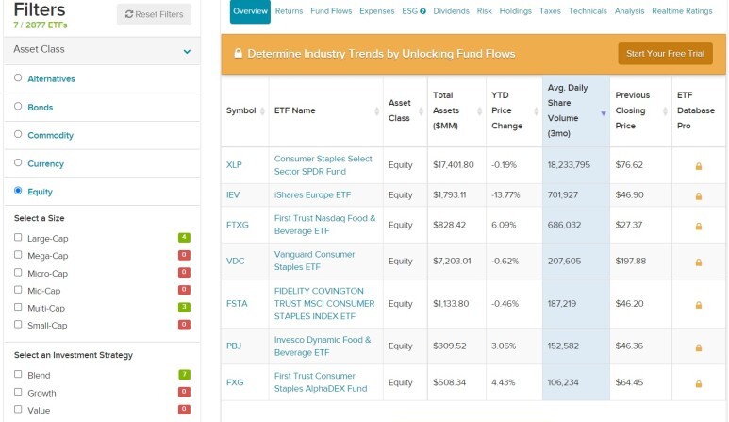
Task: Sort by Total Assets column arrows
Action: (479, 110)
